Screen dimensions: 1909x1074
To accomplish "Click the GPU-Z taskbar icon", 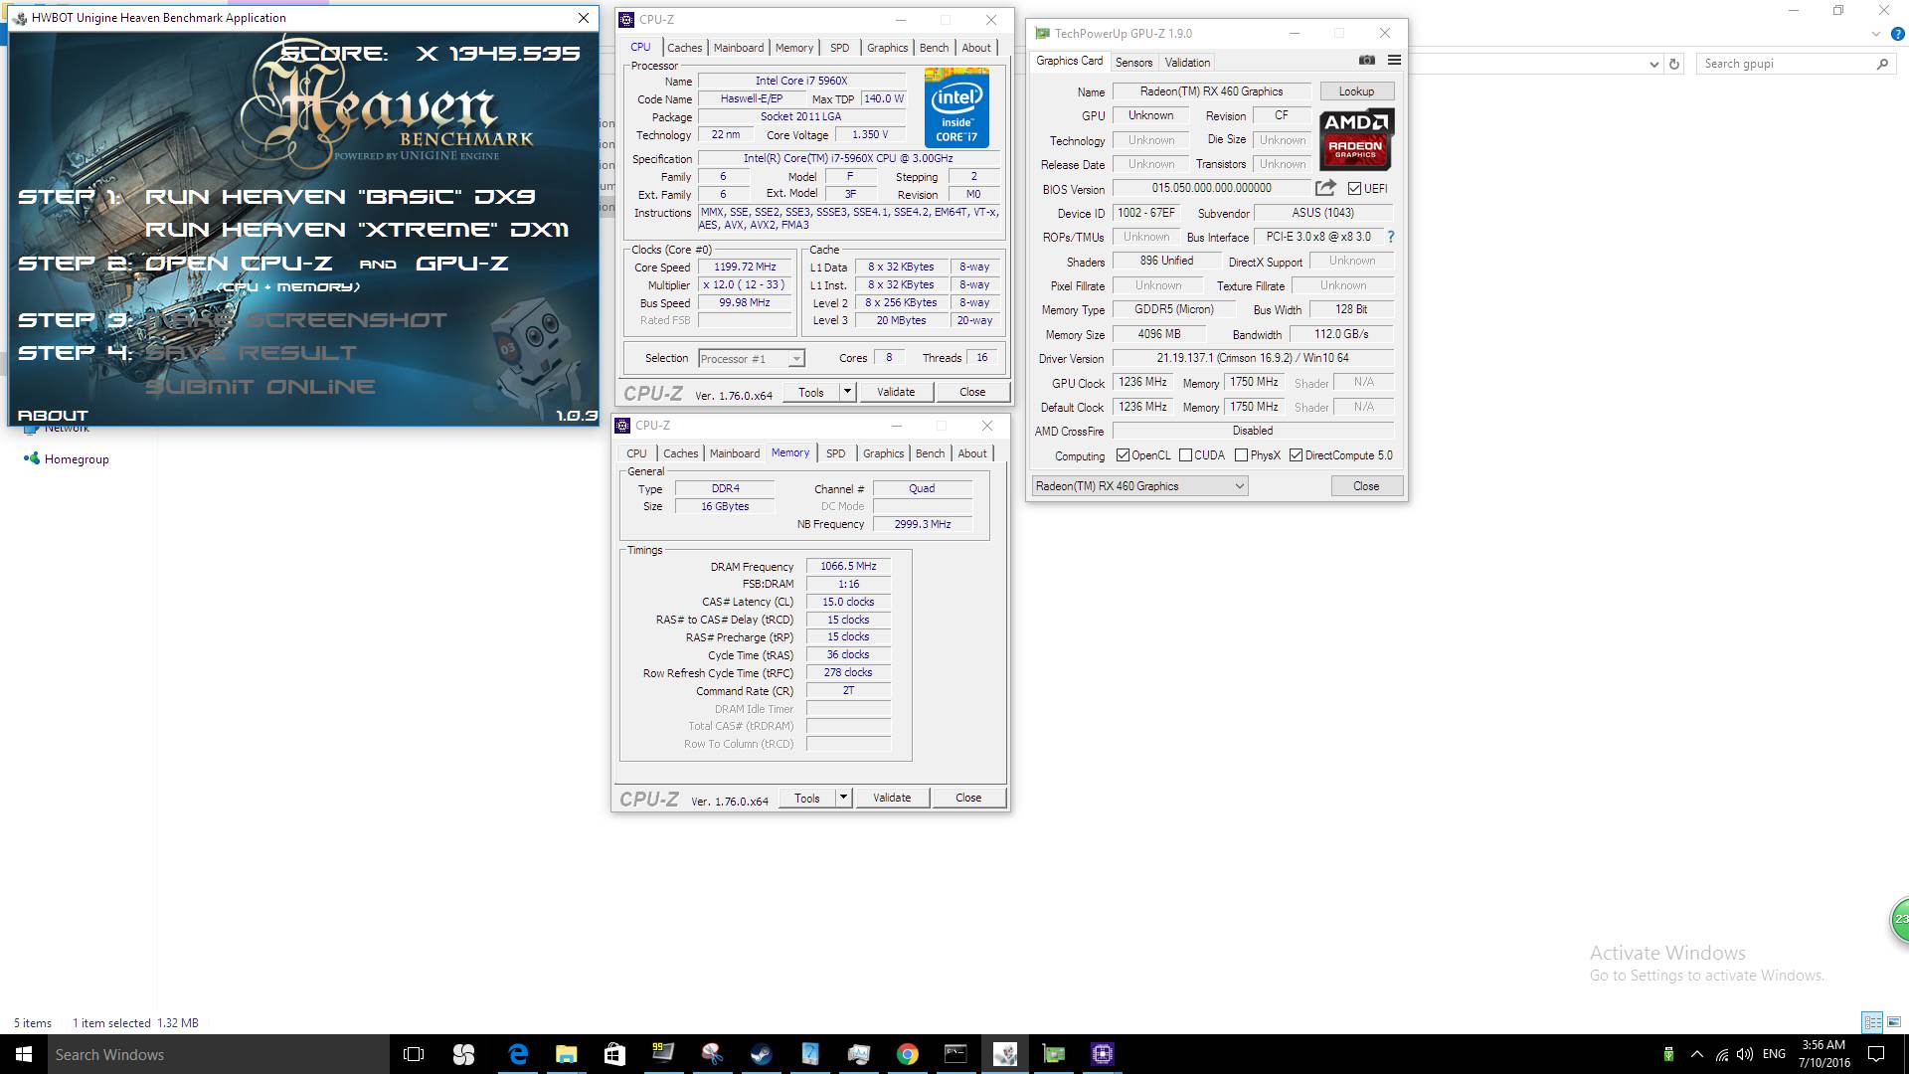I will tap(1053, 1054).
